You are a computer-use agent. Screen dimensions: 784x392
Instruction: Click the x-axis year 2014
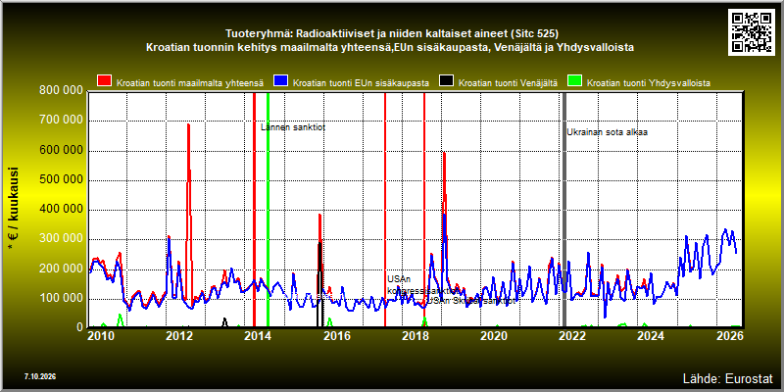258,335
